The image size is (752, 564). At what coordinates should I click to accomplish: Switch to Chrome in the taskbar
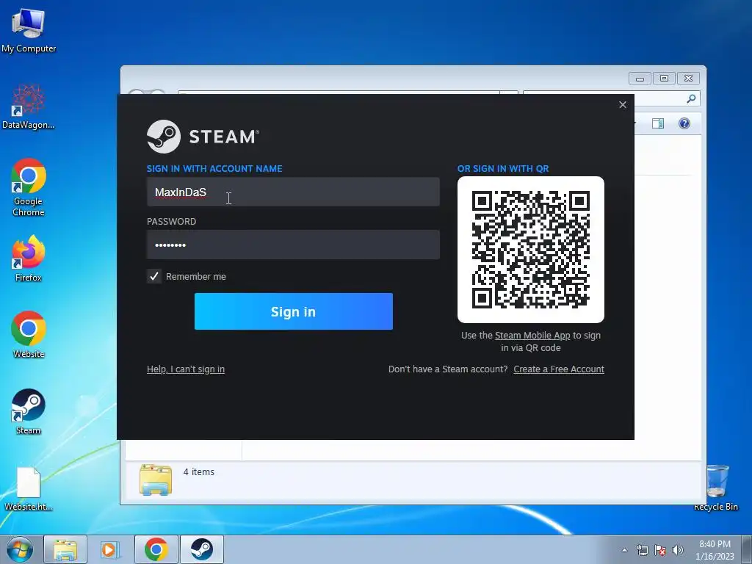click(x=156, y=549)
